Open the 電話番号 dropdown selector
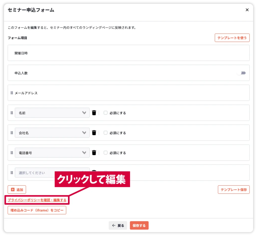Screen dimensions: 257x236 point(52,152)
